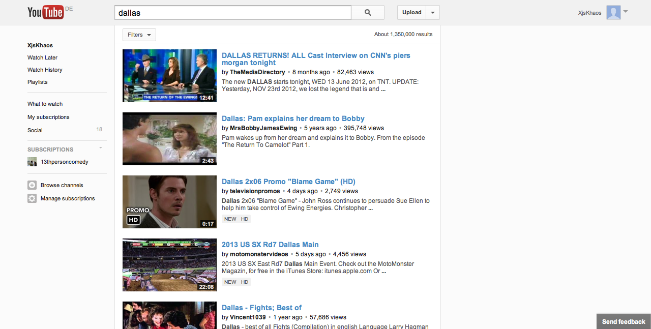Image resolution: width=651 pixels, height=329 pixels.
Task: Click the magnifier search button
Action: [x=368, y=13]
